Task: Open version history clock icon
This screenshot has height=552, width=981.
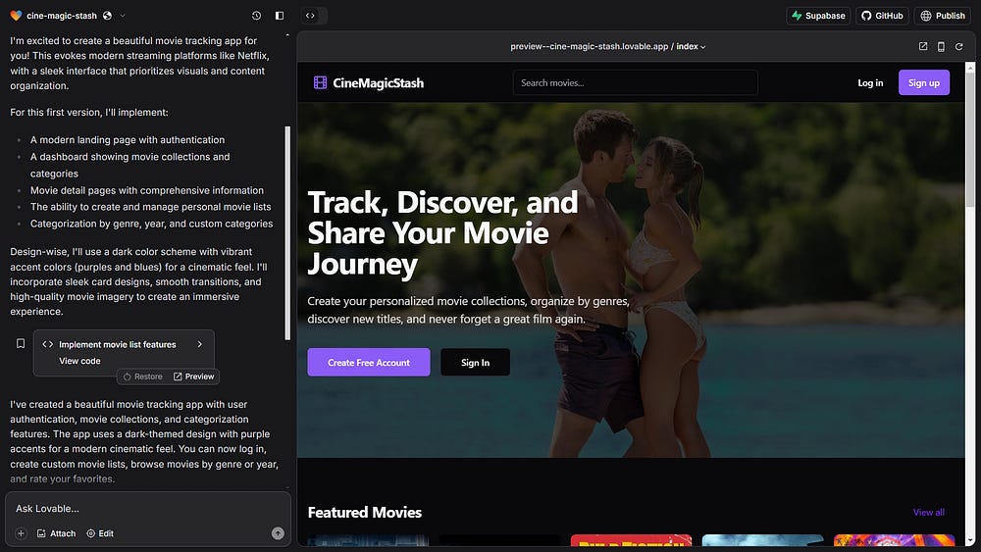Action: [256, 16]
